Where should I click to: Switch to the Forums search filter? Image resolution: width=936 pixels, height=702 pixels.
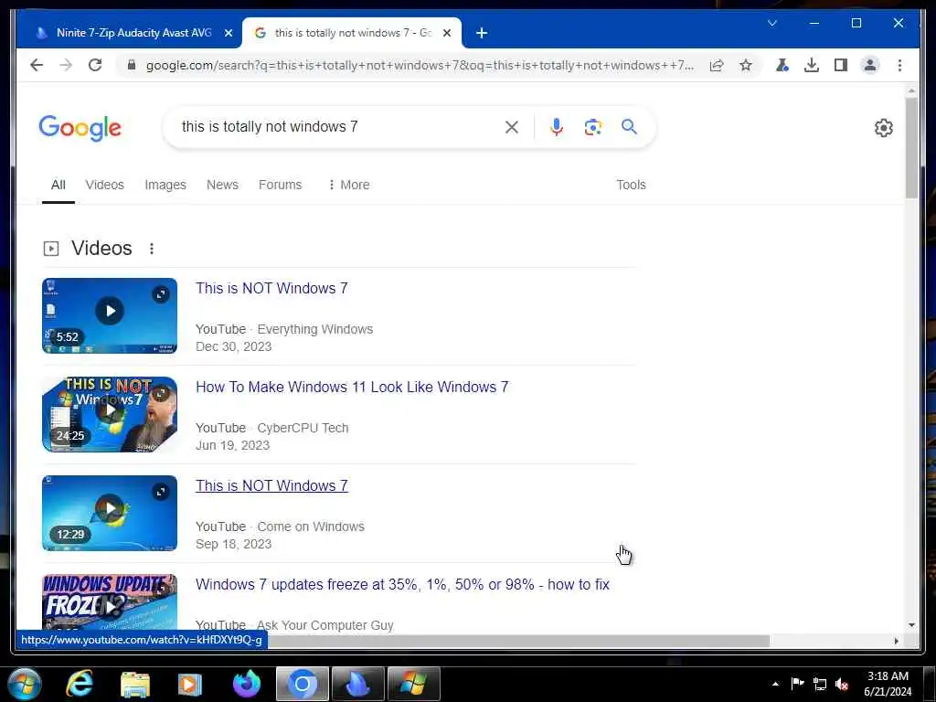[x=280, y=185]
